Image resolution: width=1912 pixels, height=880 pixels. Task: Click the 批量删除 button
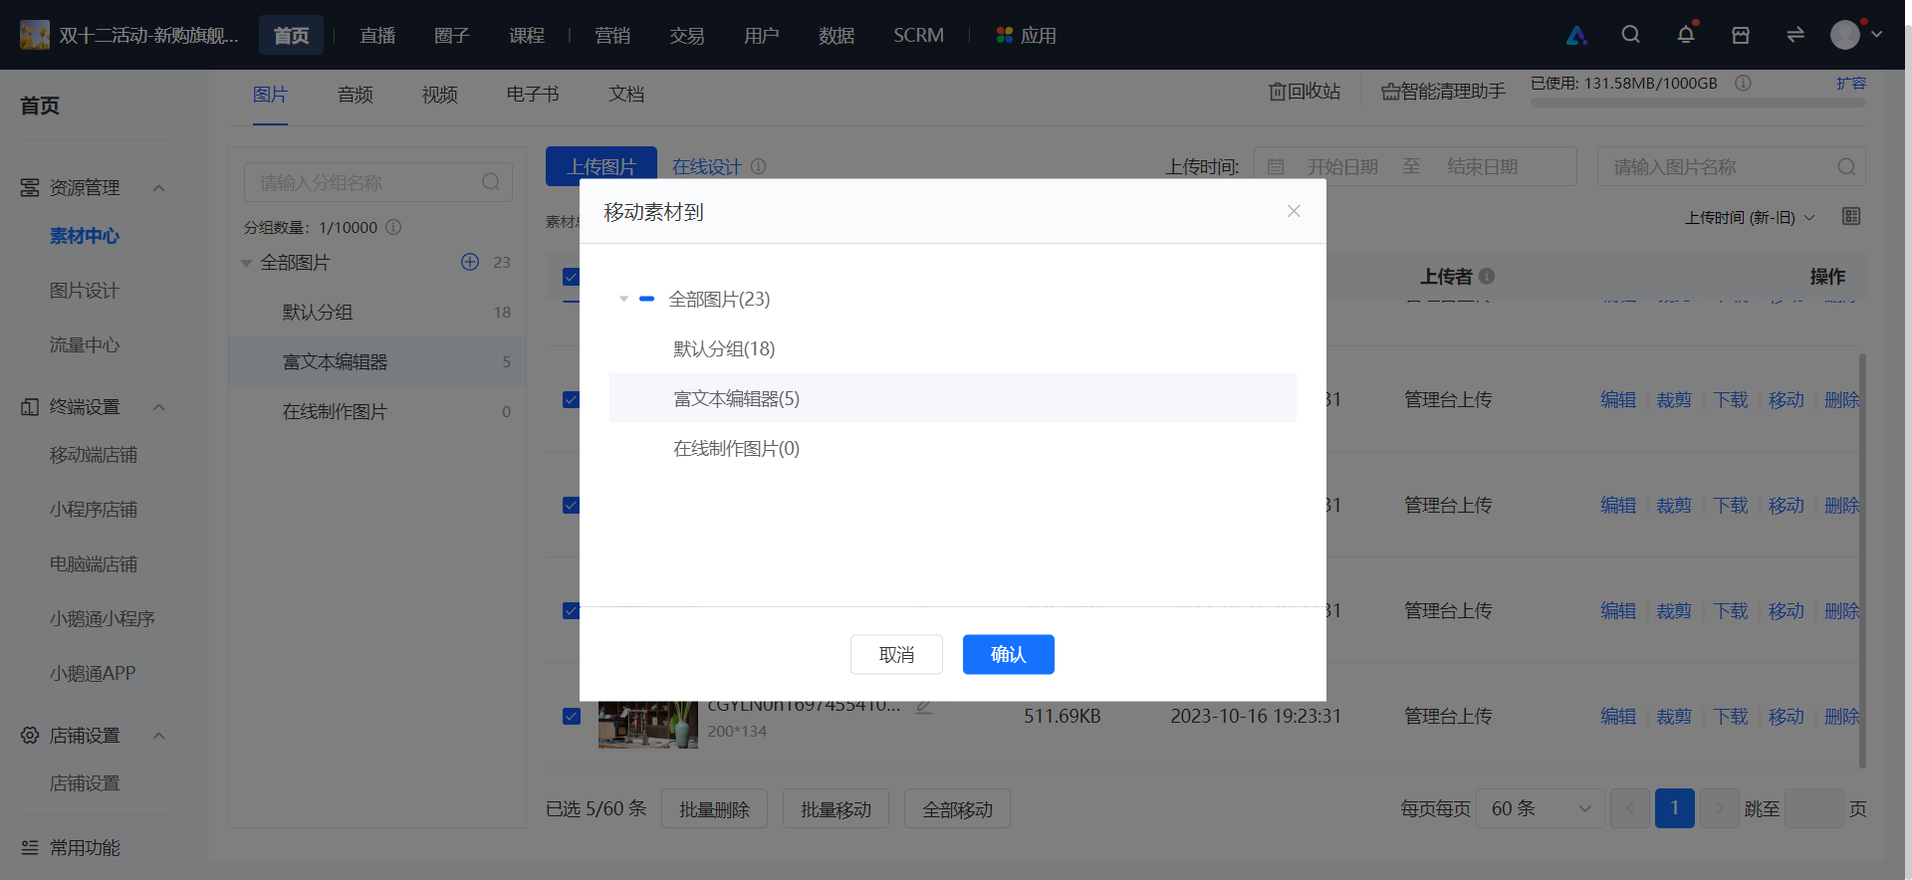point(714,809)
